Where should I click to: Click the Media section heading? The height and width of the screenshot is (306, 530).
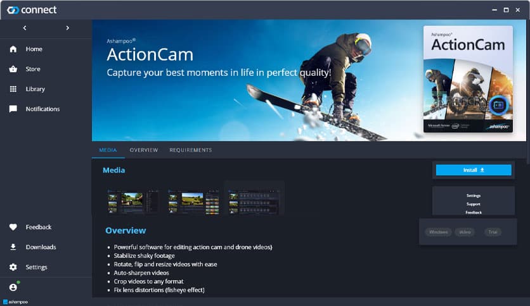pos(114,170)
